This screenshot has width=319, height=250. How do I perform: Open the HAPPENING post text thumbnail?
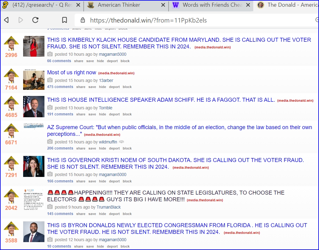coord(34,199)
